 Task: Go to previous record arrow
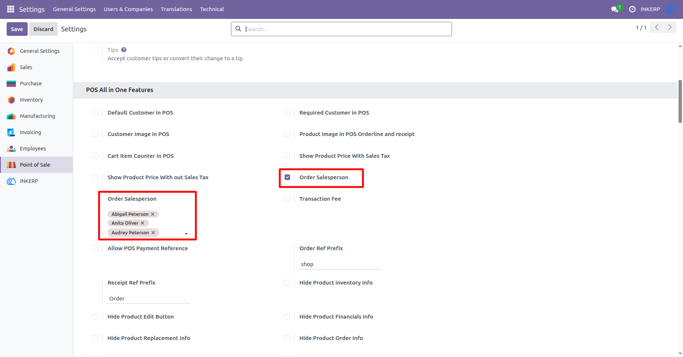(x=657, y=27)
